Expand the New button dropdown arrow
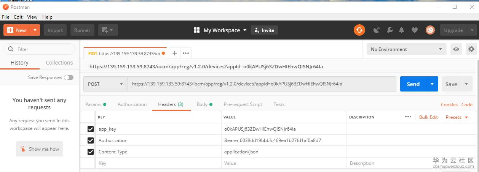Screen dimensions: 479x172 click(35, 30)
